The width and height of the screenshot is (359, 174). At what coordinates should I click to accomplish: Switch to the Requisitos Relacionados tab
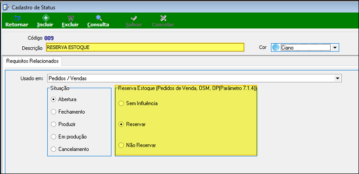[33, 61]
